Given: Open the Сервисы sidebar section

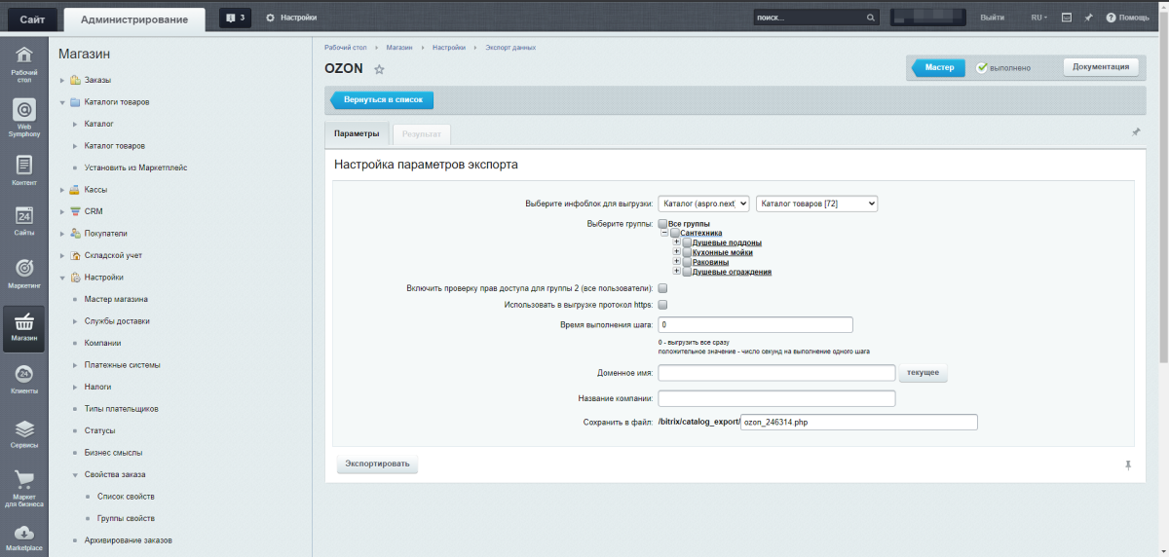Looking at the screenshot, I should point(24,433).
